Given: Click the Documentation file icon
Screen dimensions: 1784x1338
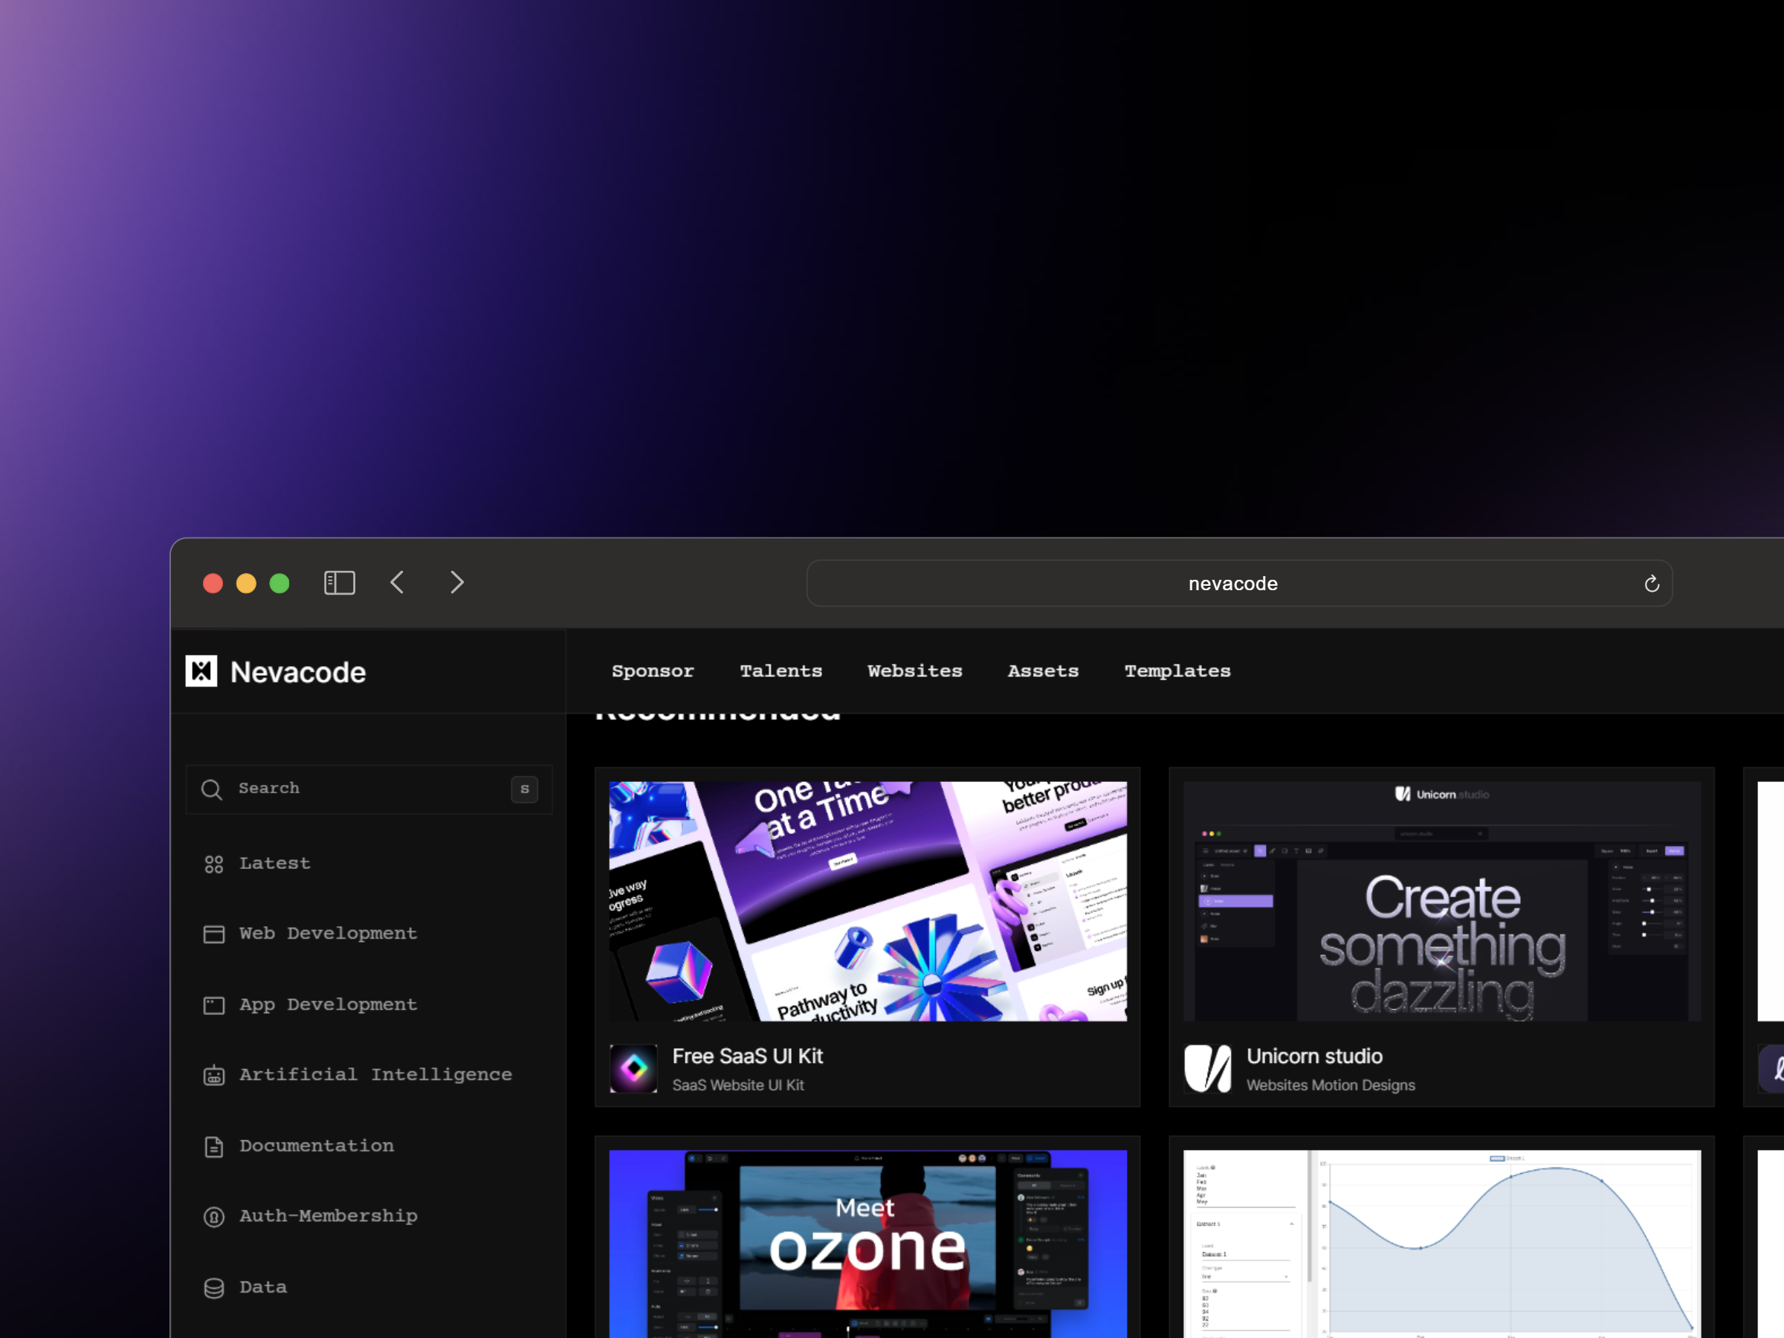Looking at the screenshot, I should (x=214, y=1147).
